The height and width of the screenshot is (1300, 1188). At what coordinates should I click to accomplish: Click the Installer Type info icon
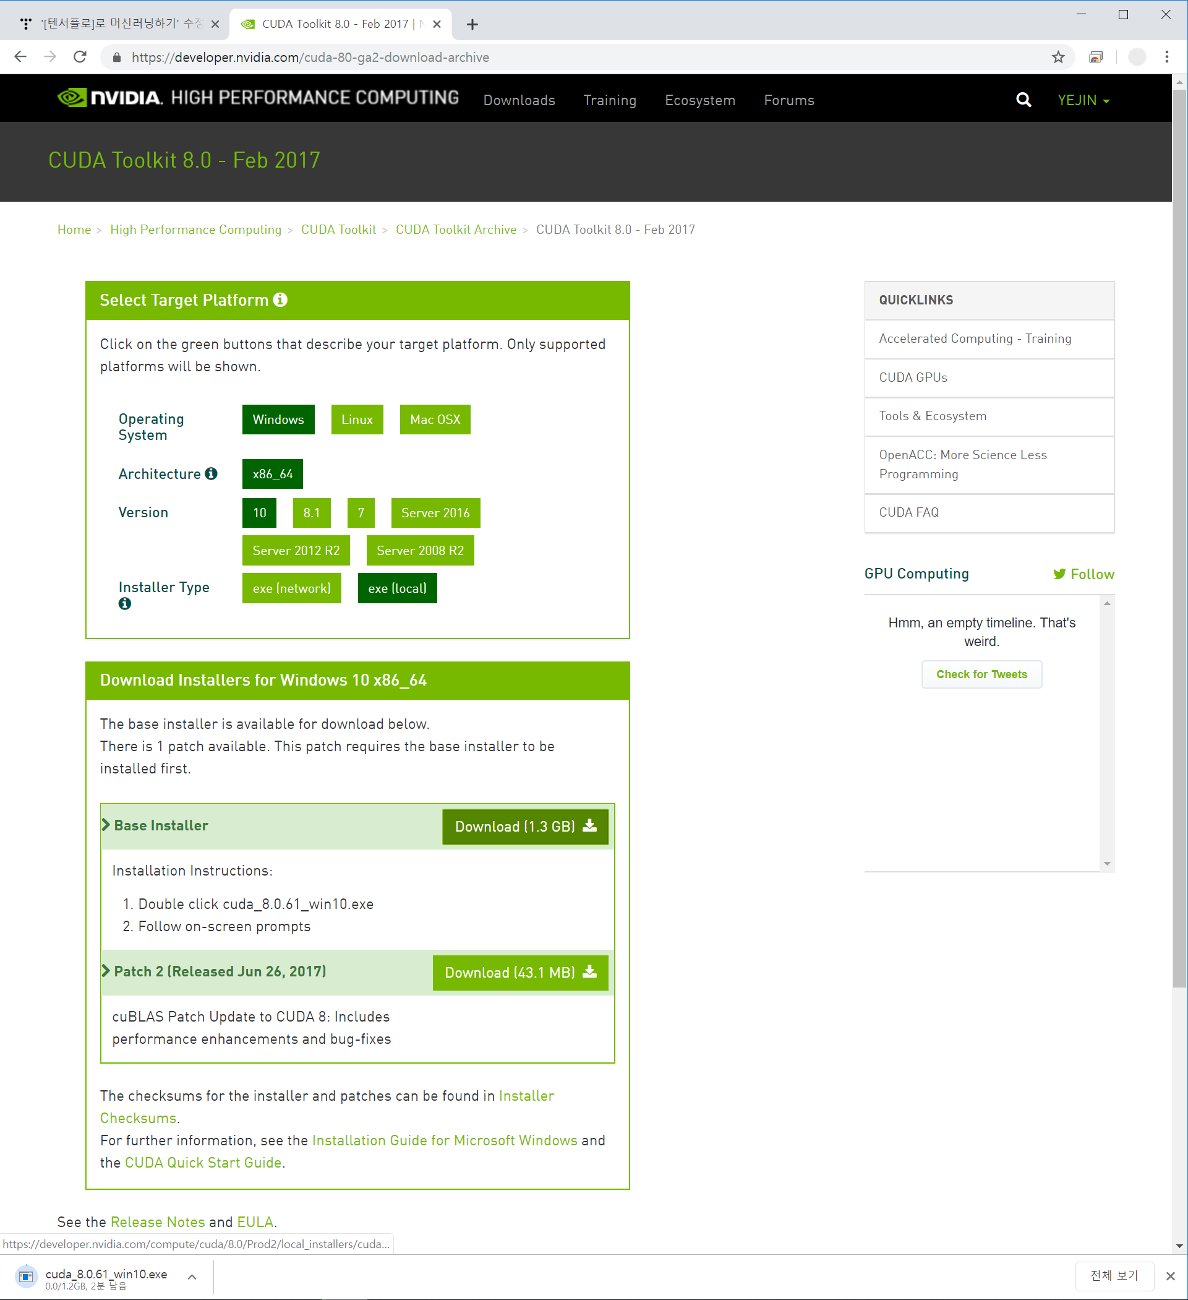pos(124,603)
